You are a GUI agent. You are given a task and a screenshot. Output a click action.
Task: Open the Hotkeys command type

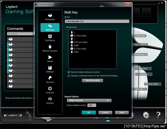pos(50,69)
